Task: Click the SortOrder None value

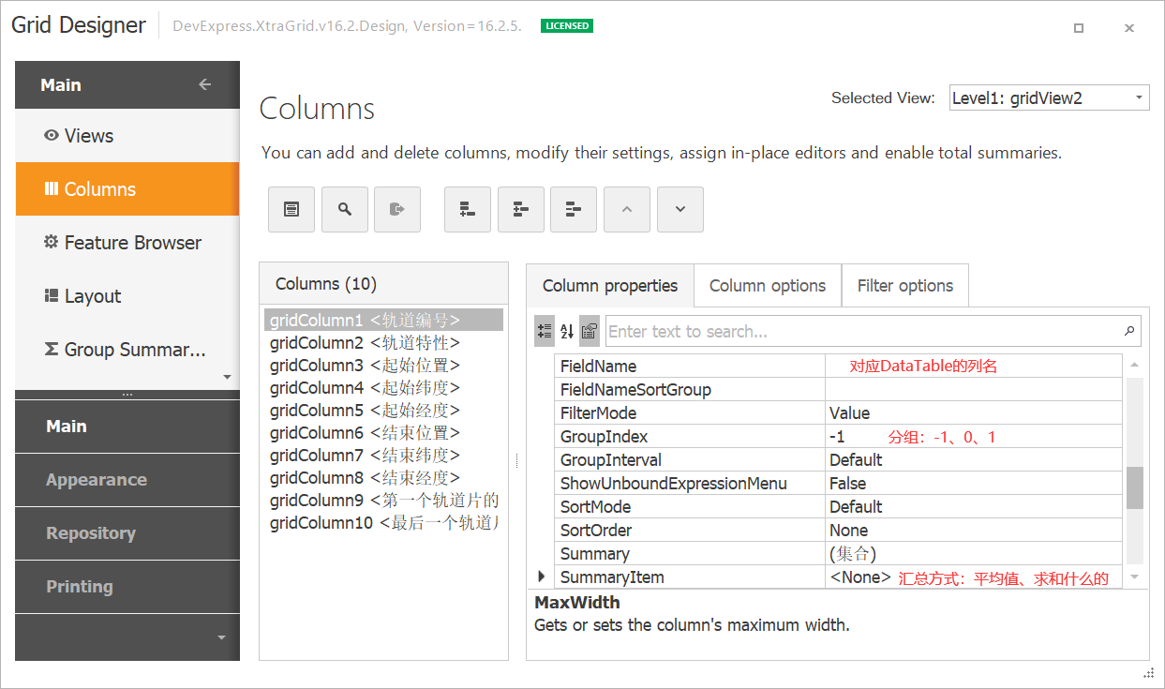Action: point(849,531)
